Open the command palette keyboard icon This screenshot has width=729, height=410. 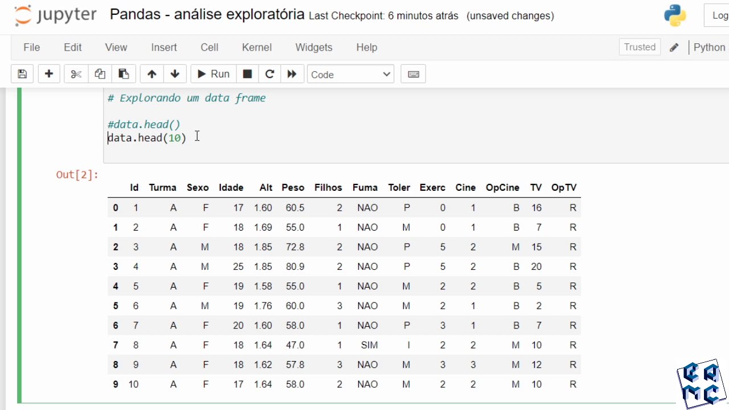click(x=413, y=74)
